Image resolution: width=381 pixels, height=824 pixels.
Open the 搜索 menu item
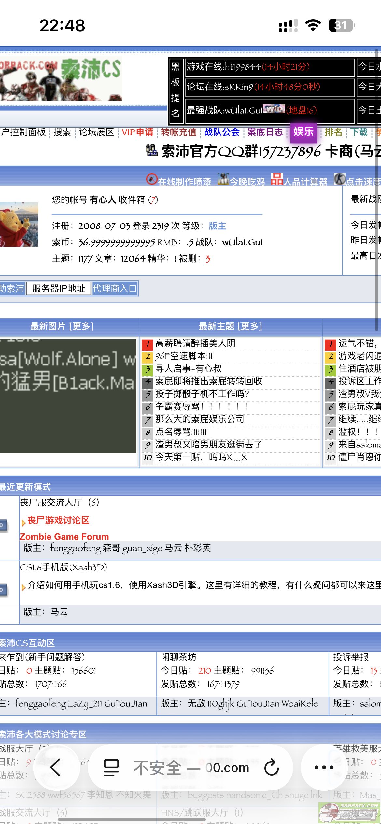[x=62, y=132]
